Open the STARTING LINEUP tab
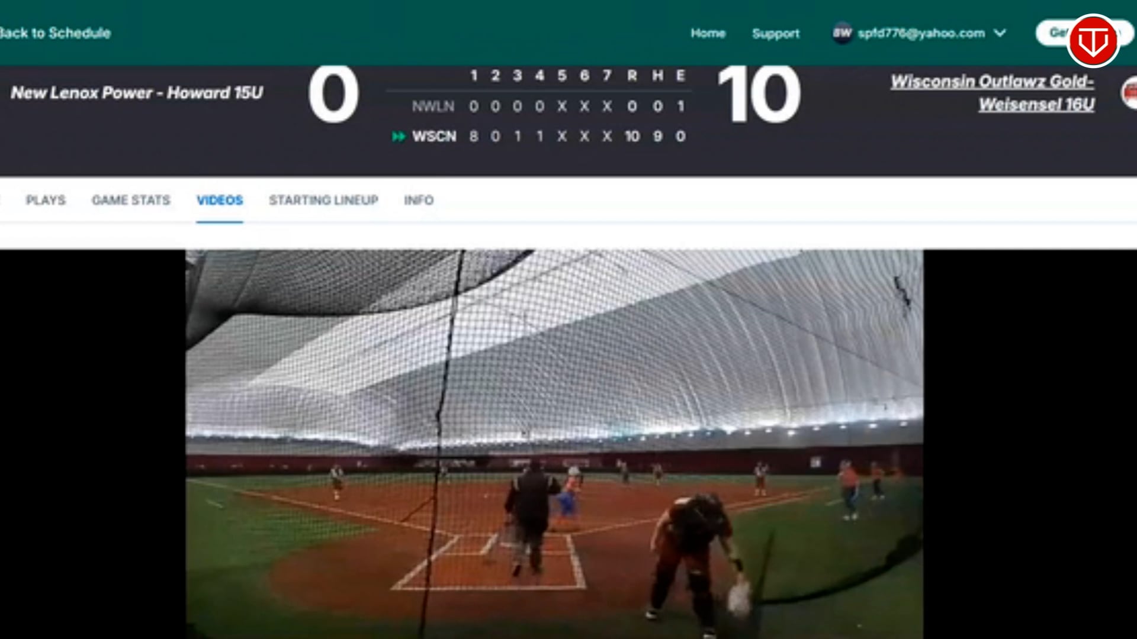The image size is (1137, 639). (x=323, y=200)
